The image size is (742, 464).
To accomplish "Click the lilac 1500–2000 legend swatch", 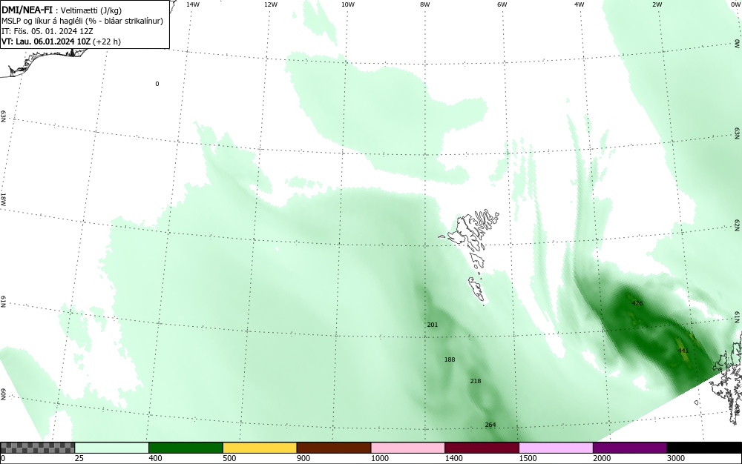I will [x=556, y=448].
